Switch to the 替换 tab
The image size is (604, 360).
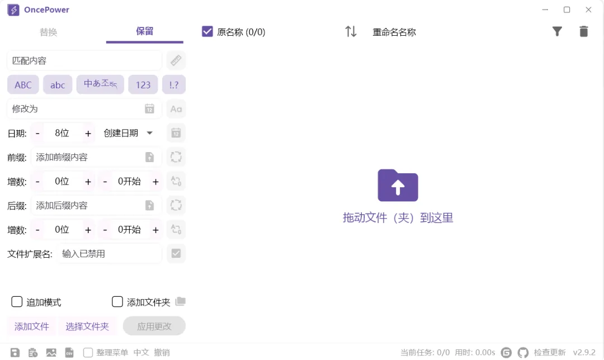point(48,32)
